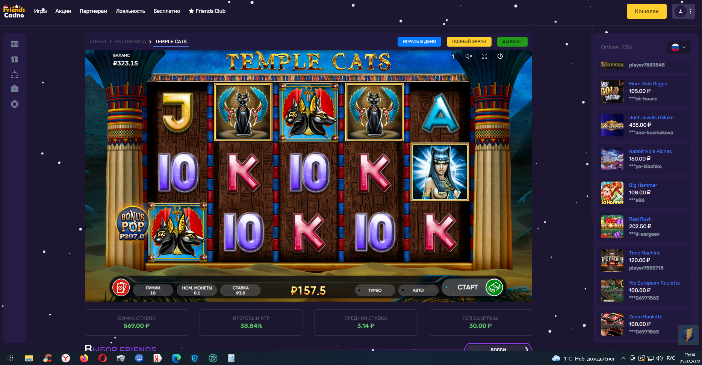Open the slots sidebar icon
This screenshot has height=365, width=702.
[x=15, y=44]
